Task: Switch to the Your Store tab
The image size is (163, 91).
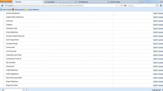Action: click(60, 2)
